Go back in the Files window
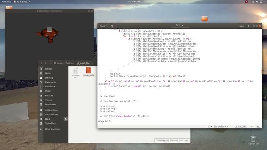This screenshot has width=267, height=150. [x=42, y=63]
